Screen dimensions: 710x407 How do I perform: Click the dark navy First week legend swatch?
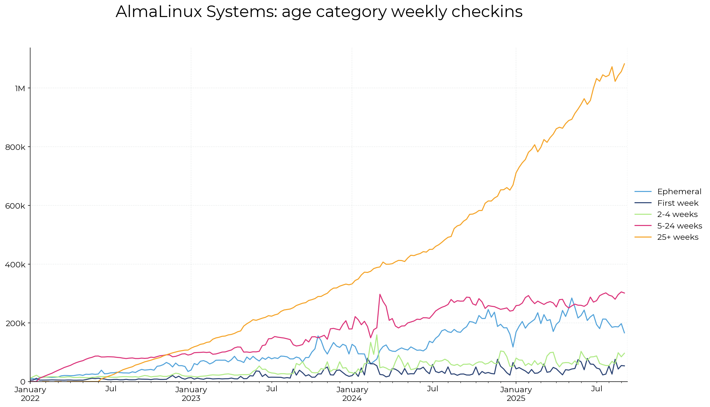click(x=643, y=203)
